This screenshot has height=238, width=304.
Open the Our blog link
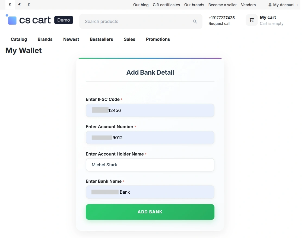coord(141,5)
